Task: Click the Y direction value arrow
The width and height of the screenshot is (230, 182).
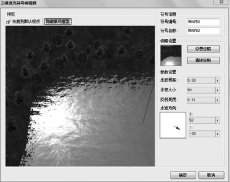Action: point(217,134)
